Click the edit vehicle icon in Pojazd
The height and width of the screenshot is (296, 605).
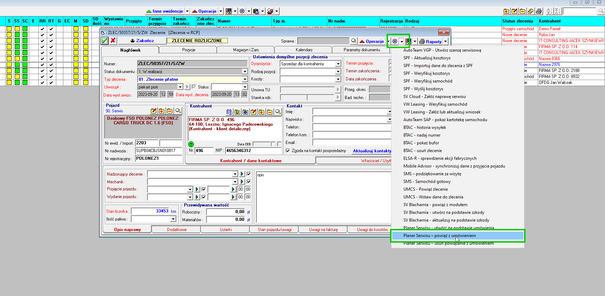[153, 111]
